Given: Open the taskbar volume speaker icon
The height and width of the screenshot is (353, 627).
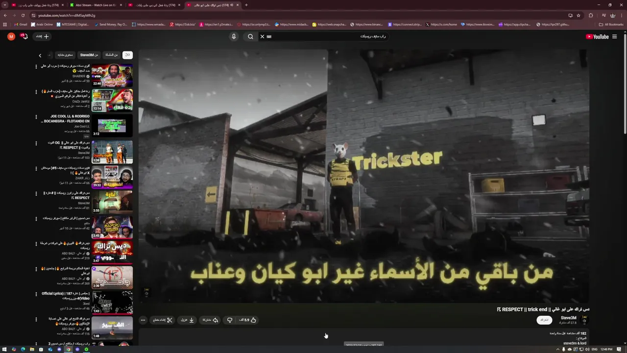Looking at the screenshot, I should [587, 349].
